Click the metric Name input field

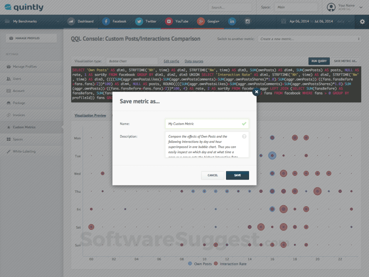point(207,124)
